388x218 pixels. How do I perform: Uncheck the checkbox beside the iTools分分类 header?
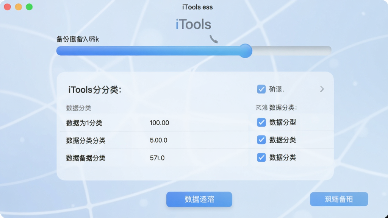coord(261,89)
